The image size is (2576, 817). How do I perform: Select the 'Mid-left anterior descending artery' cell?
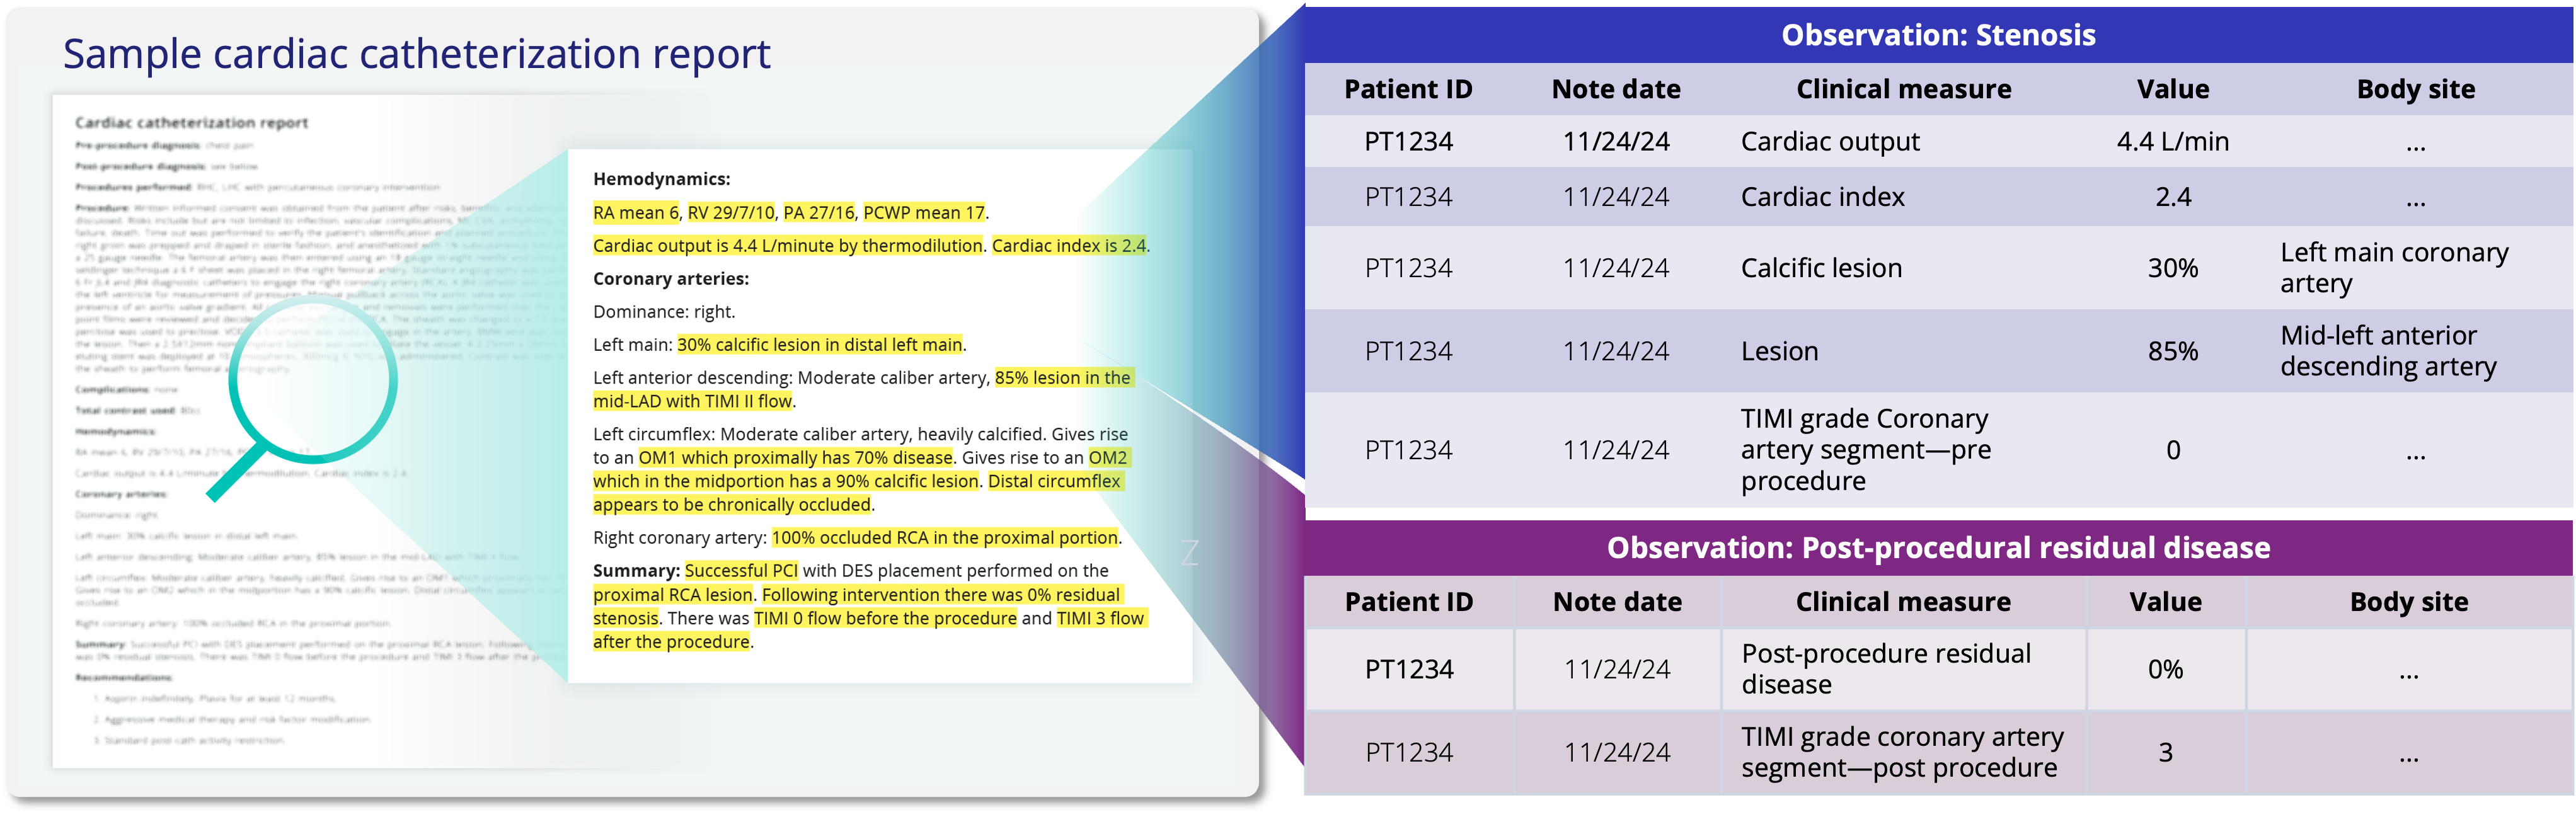pyautogui.click(x=2388, y=351)
